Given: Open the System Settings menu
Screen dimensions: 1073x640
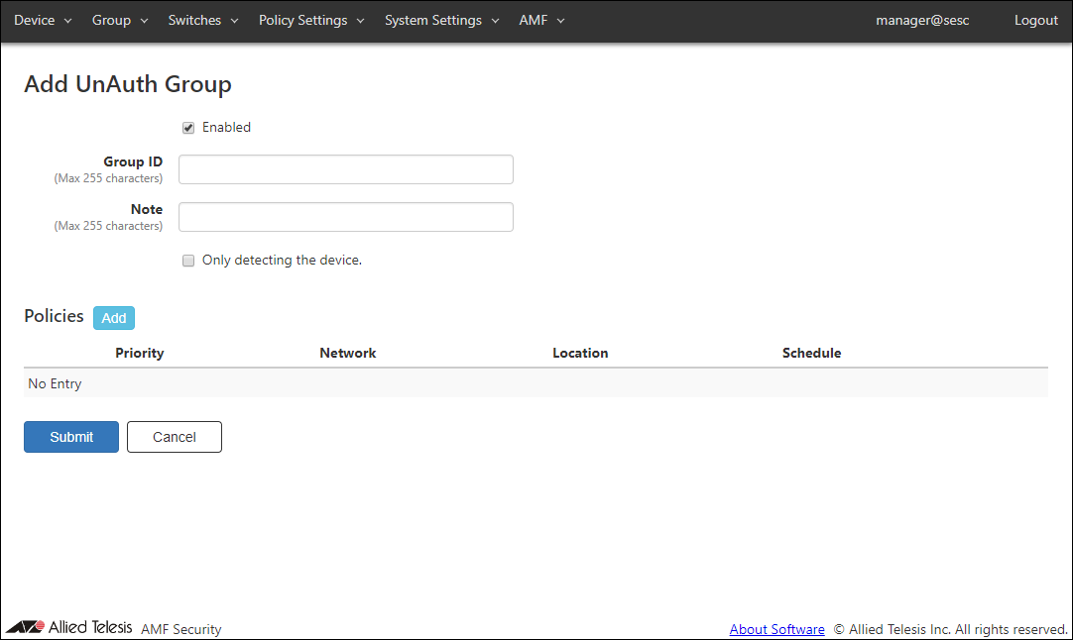Looking at the screenshot, I should point(441,21).
